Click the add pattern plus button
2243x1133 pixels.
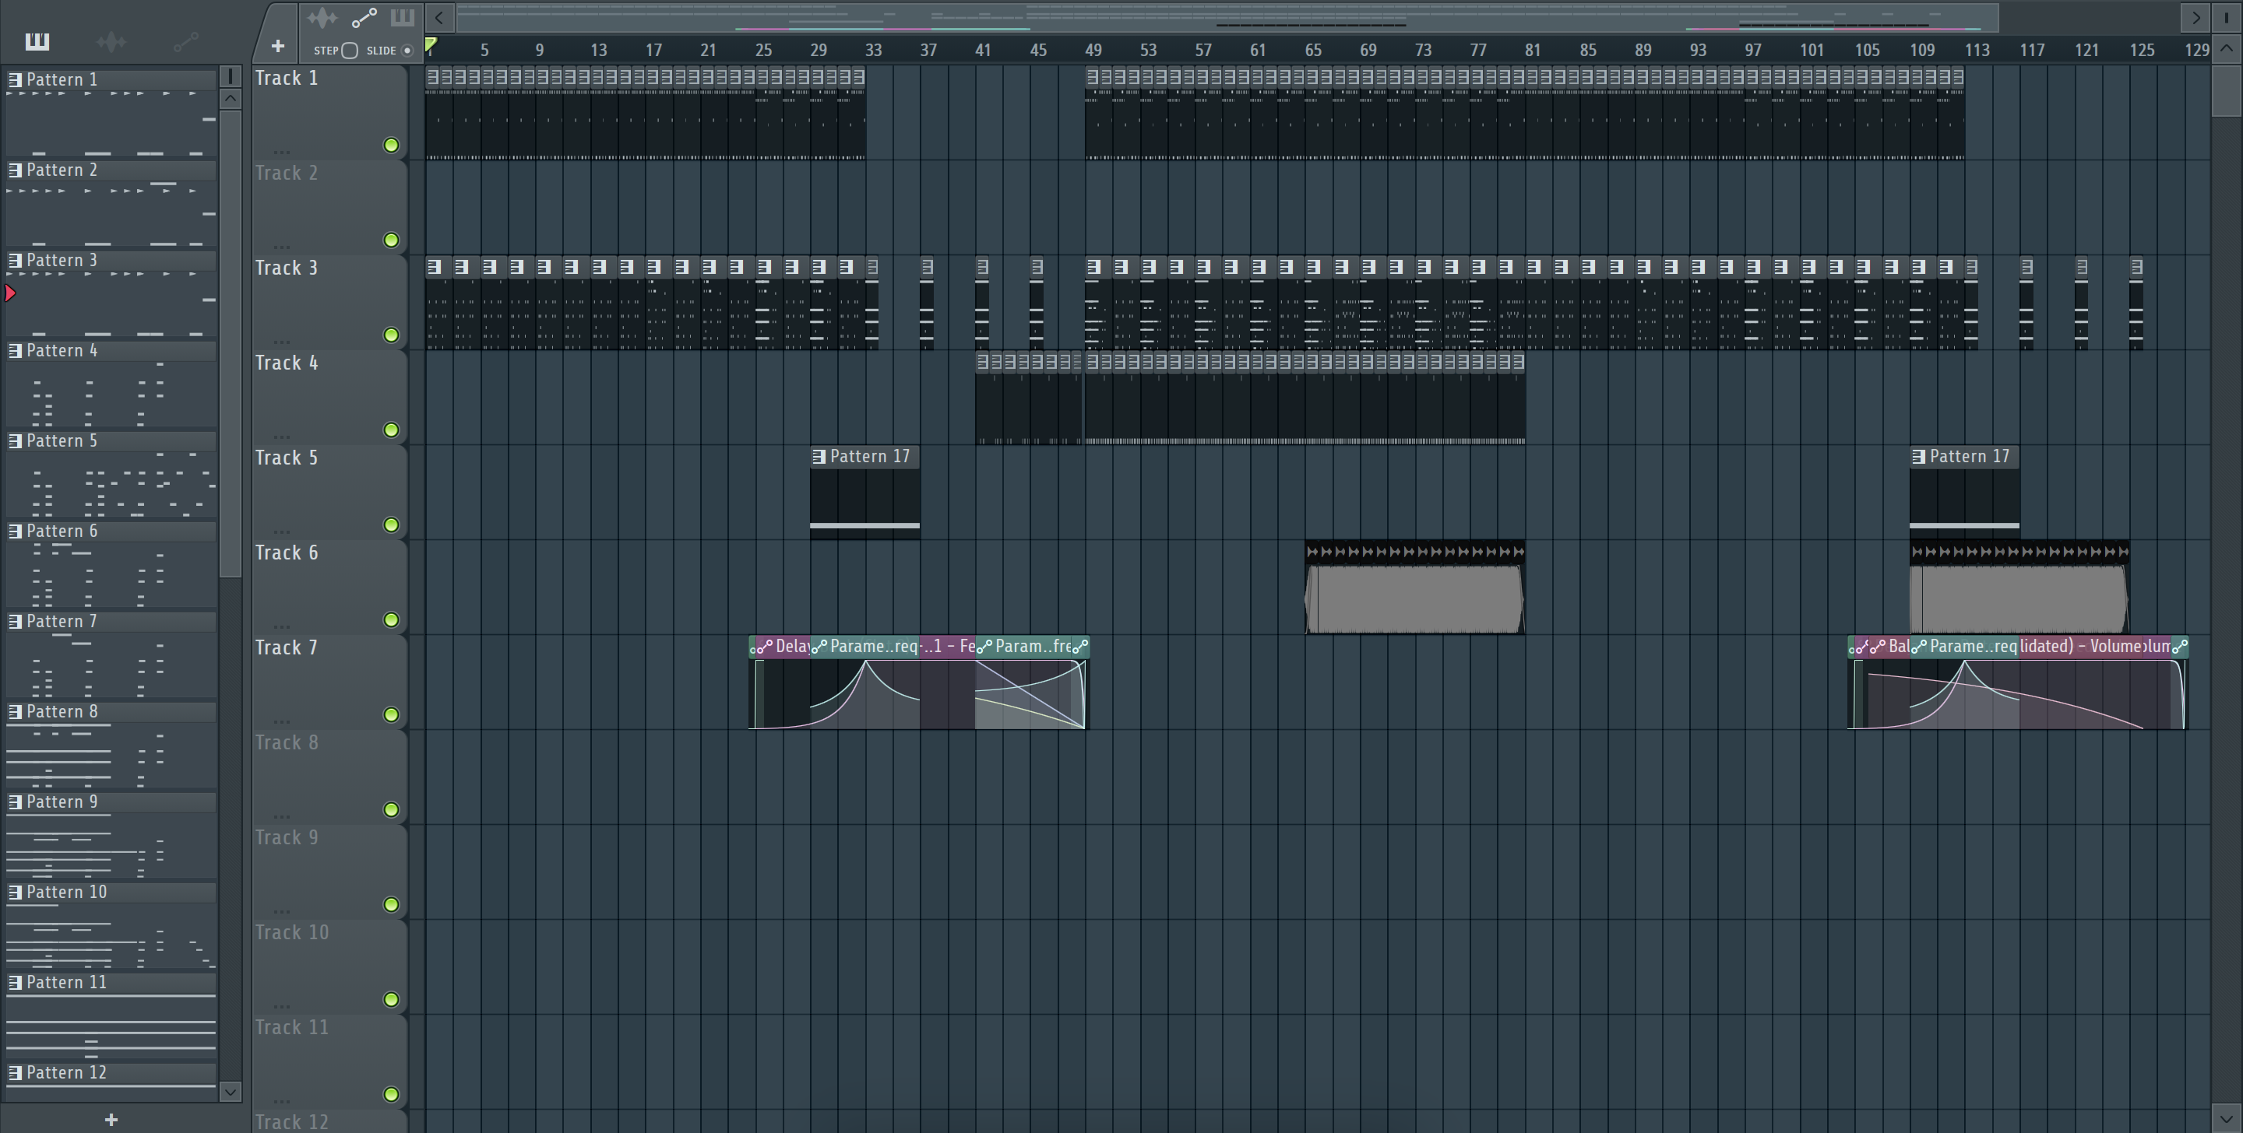[111, 1120]
